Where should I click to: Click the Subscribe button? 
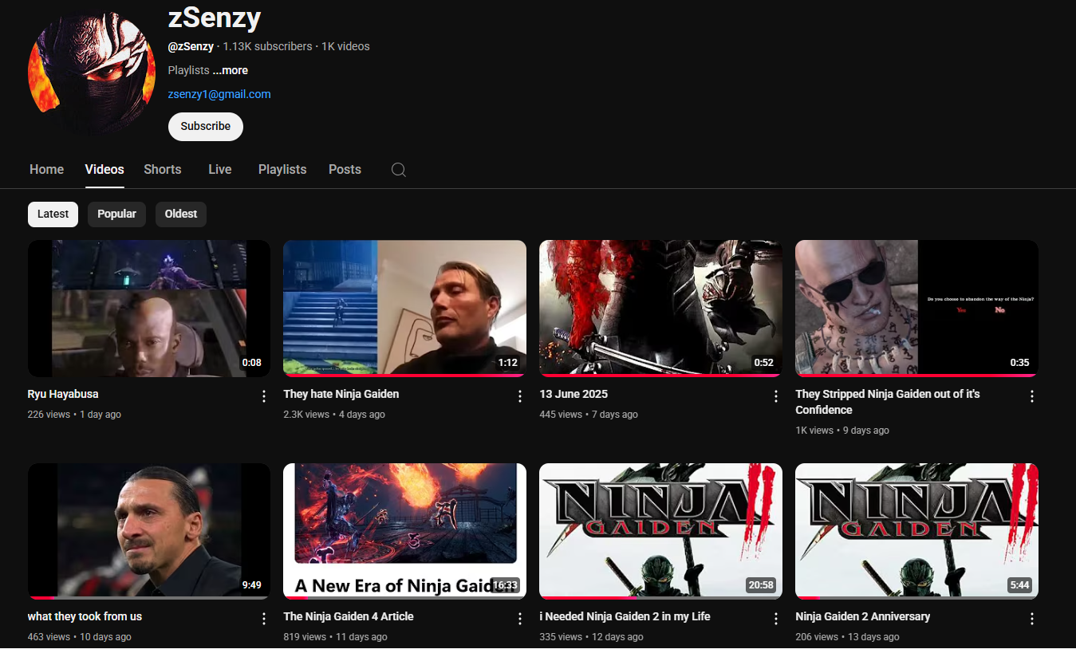206,126
